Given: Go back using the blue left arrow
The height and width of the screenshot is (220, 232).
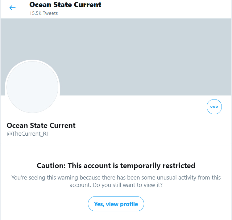Looking at the screenshot, I should (12, 8).
